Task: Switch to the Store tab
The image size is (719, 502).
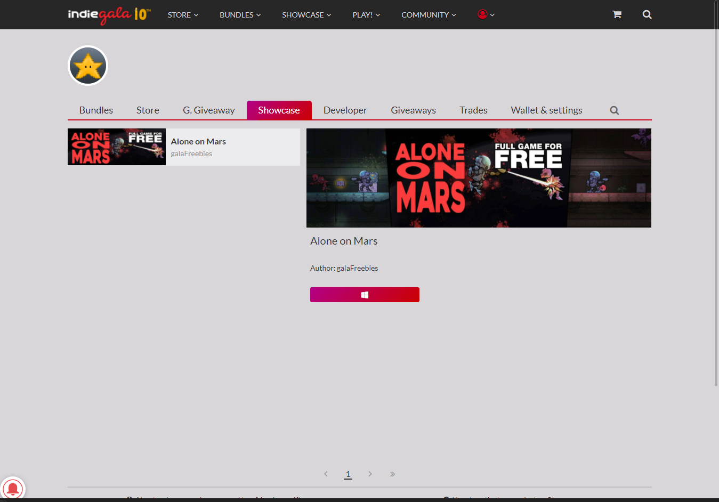Action: pyautogui.click(x=148, y=110)
